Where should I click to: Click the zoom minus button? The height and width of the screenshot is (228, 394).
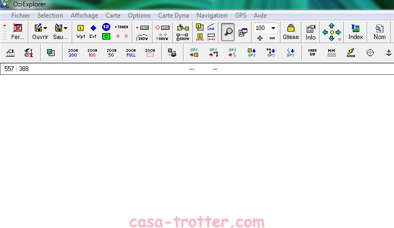click(x=272, y=38)
